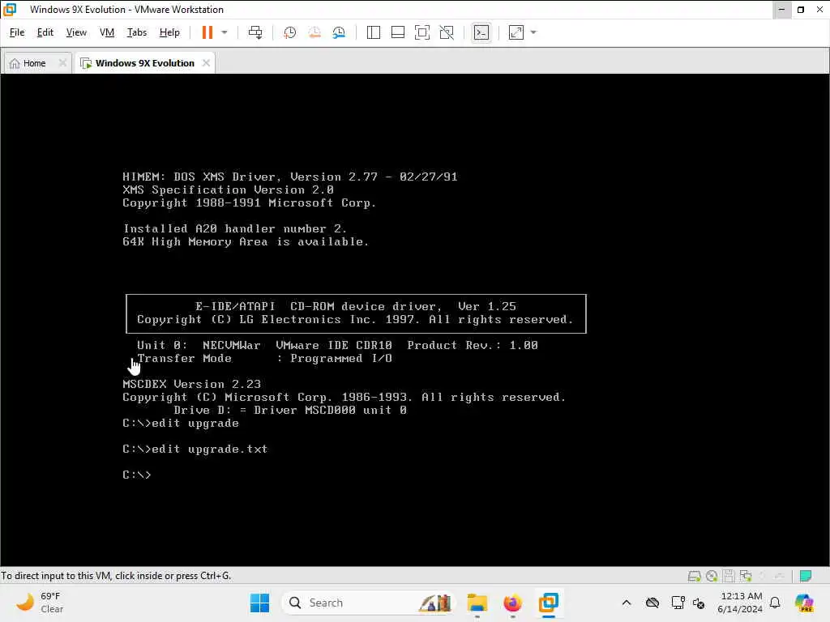Toggle the thumbnail bar view
The image size is (830, 622).
point(397,32)
